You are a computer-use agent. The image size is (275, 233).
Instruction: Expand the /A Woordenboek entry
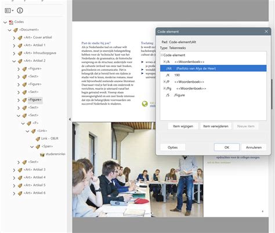[x=164, y=62]
